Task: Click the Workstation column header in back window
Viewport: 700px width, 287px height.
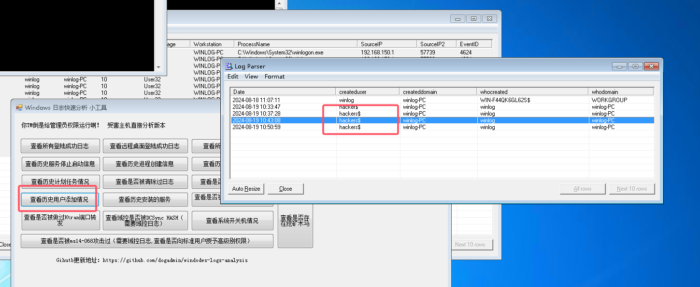Action: point(213,44)
